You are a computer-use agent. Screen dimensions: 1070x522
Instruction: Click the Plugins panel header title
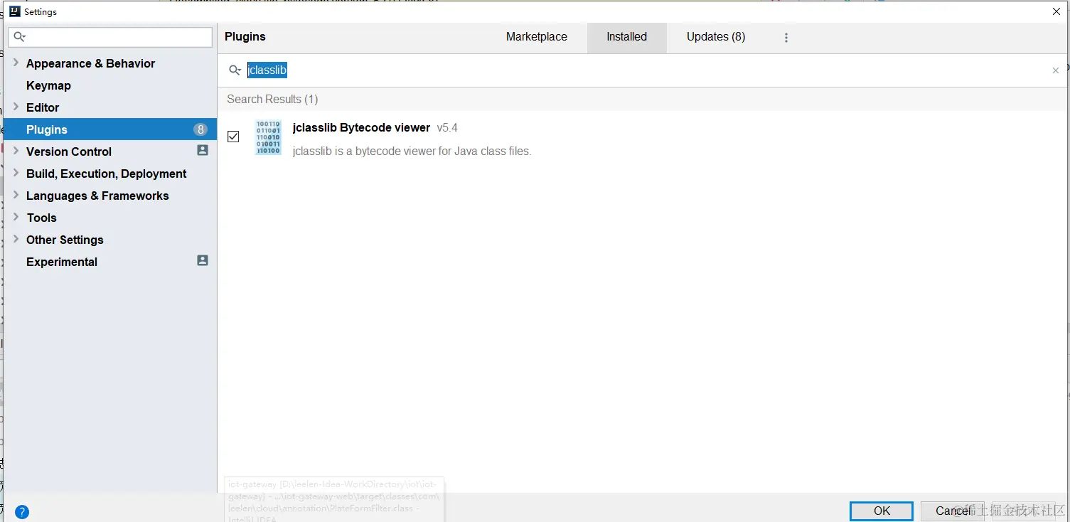(x=245, y=37)
